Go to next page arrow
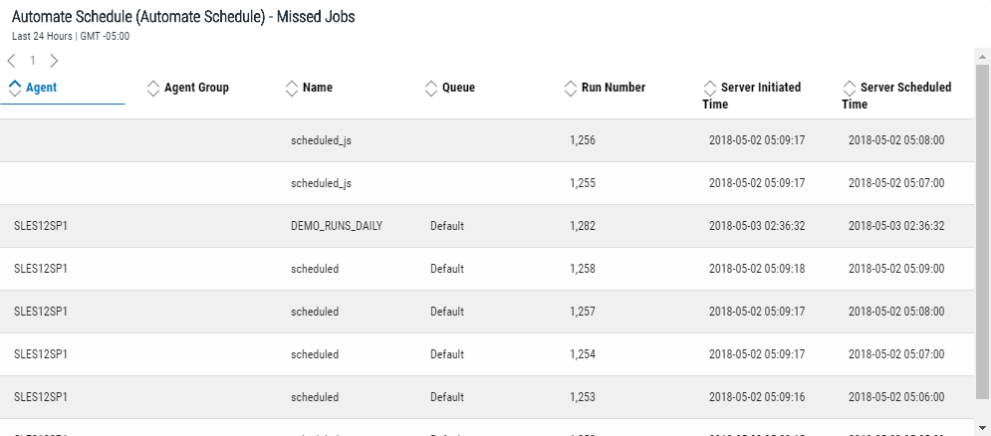The image size is (991, 436). [54, 61]
